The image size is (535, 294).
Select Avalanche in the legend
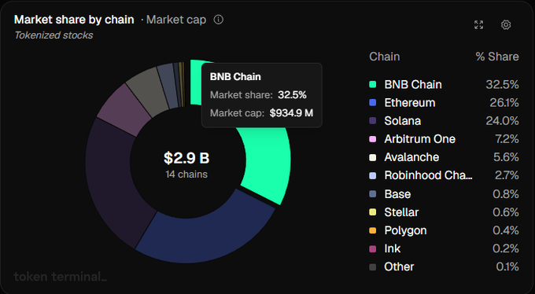(411, 157)
